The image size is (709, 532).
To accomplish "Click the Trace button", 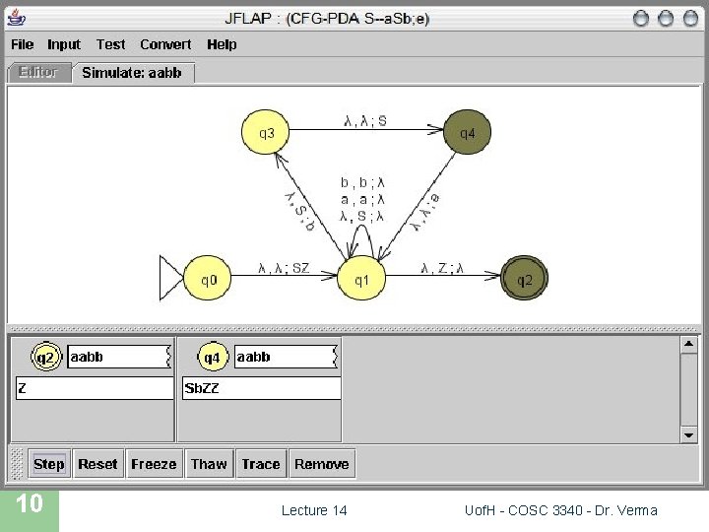I will pyautogui.click(x=261, y=464).
